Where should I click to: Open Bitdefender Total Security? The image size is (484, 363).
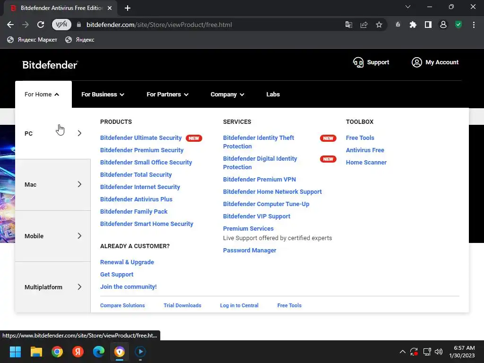click(136, 175)
